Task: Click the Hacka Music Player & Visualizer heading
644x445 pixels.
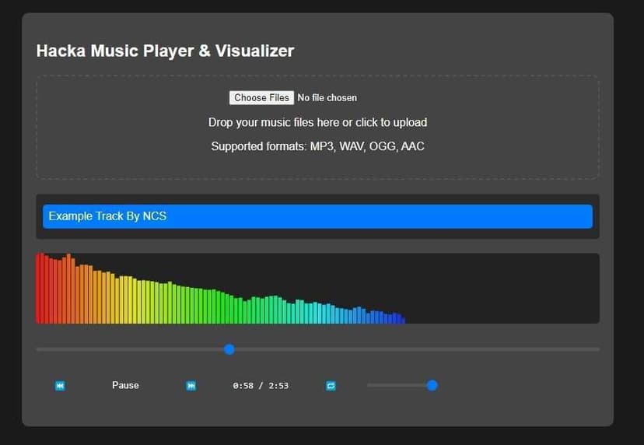Action: (165, 51)
